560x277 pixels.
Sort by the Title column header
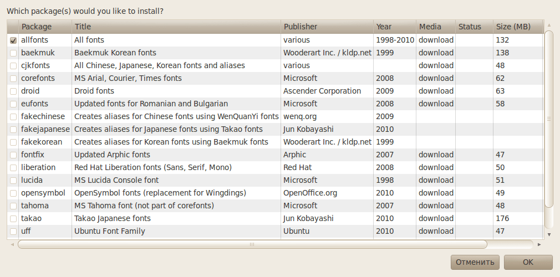(176, 27)
